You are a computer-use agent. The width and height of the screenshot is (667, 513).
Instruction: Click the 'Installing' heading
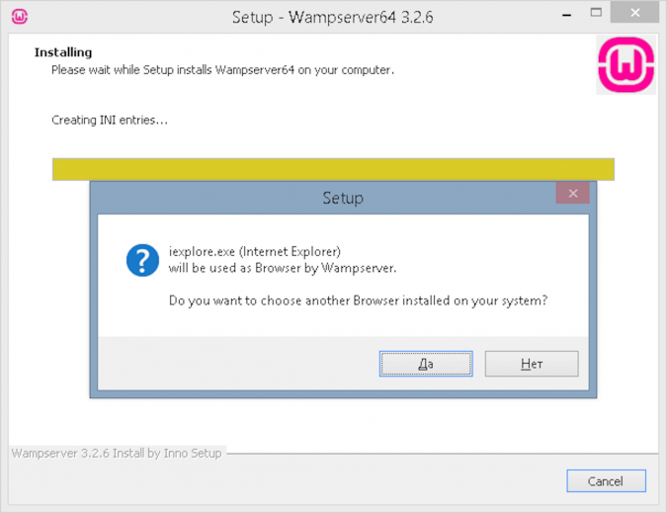click(x=63, y=52)
